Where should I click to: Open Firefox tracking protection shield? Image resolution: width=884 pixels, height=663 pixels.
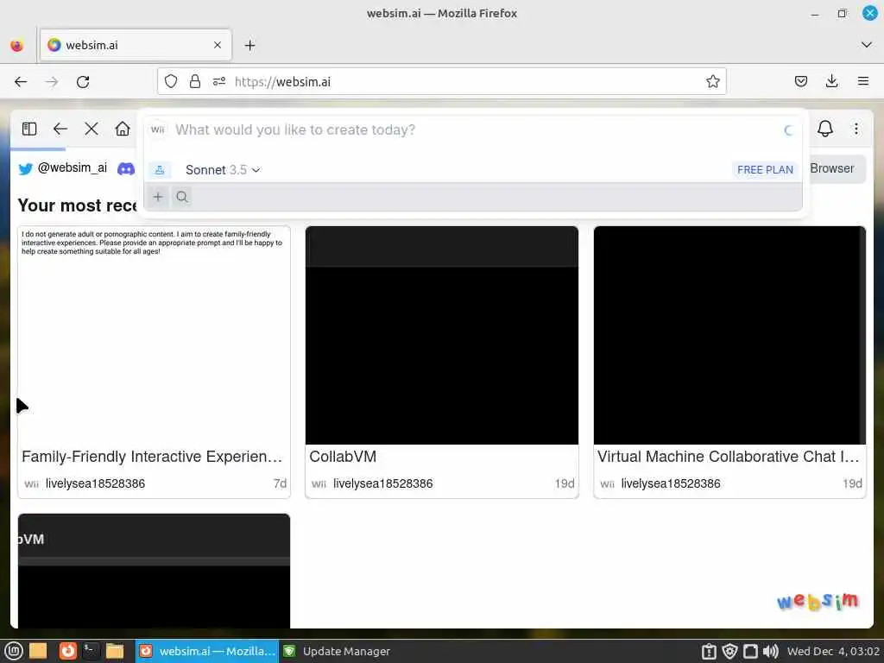pos(171,82)
